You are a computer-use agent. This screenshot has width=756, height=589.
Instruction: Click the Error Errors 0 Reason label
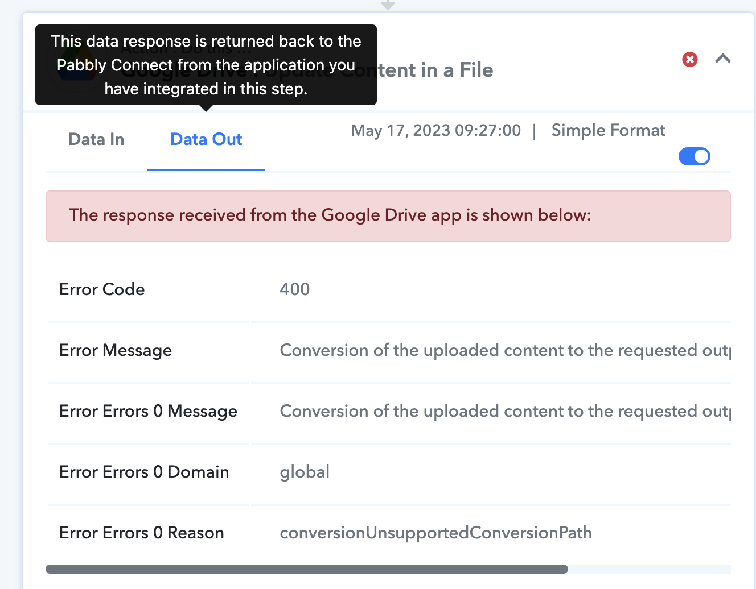click(142, 533)
